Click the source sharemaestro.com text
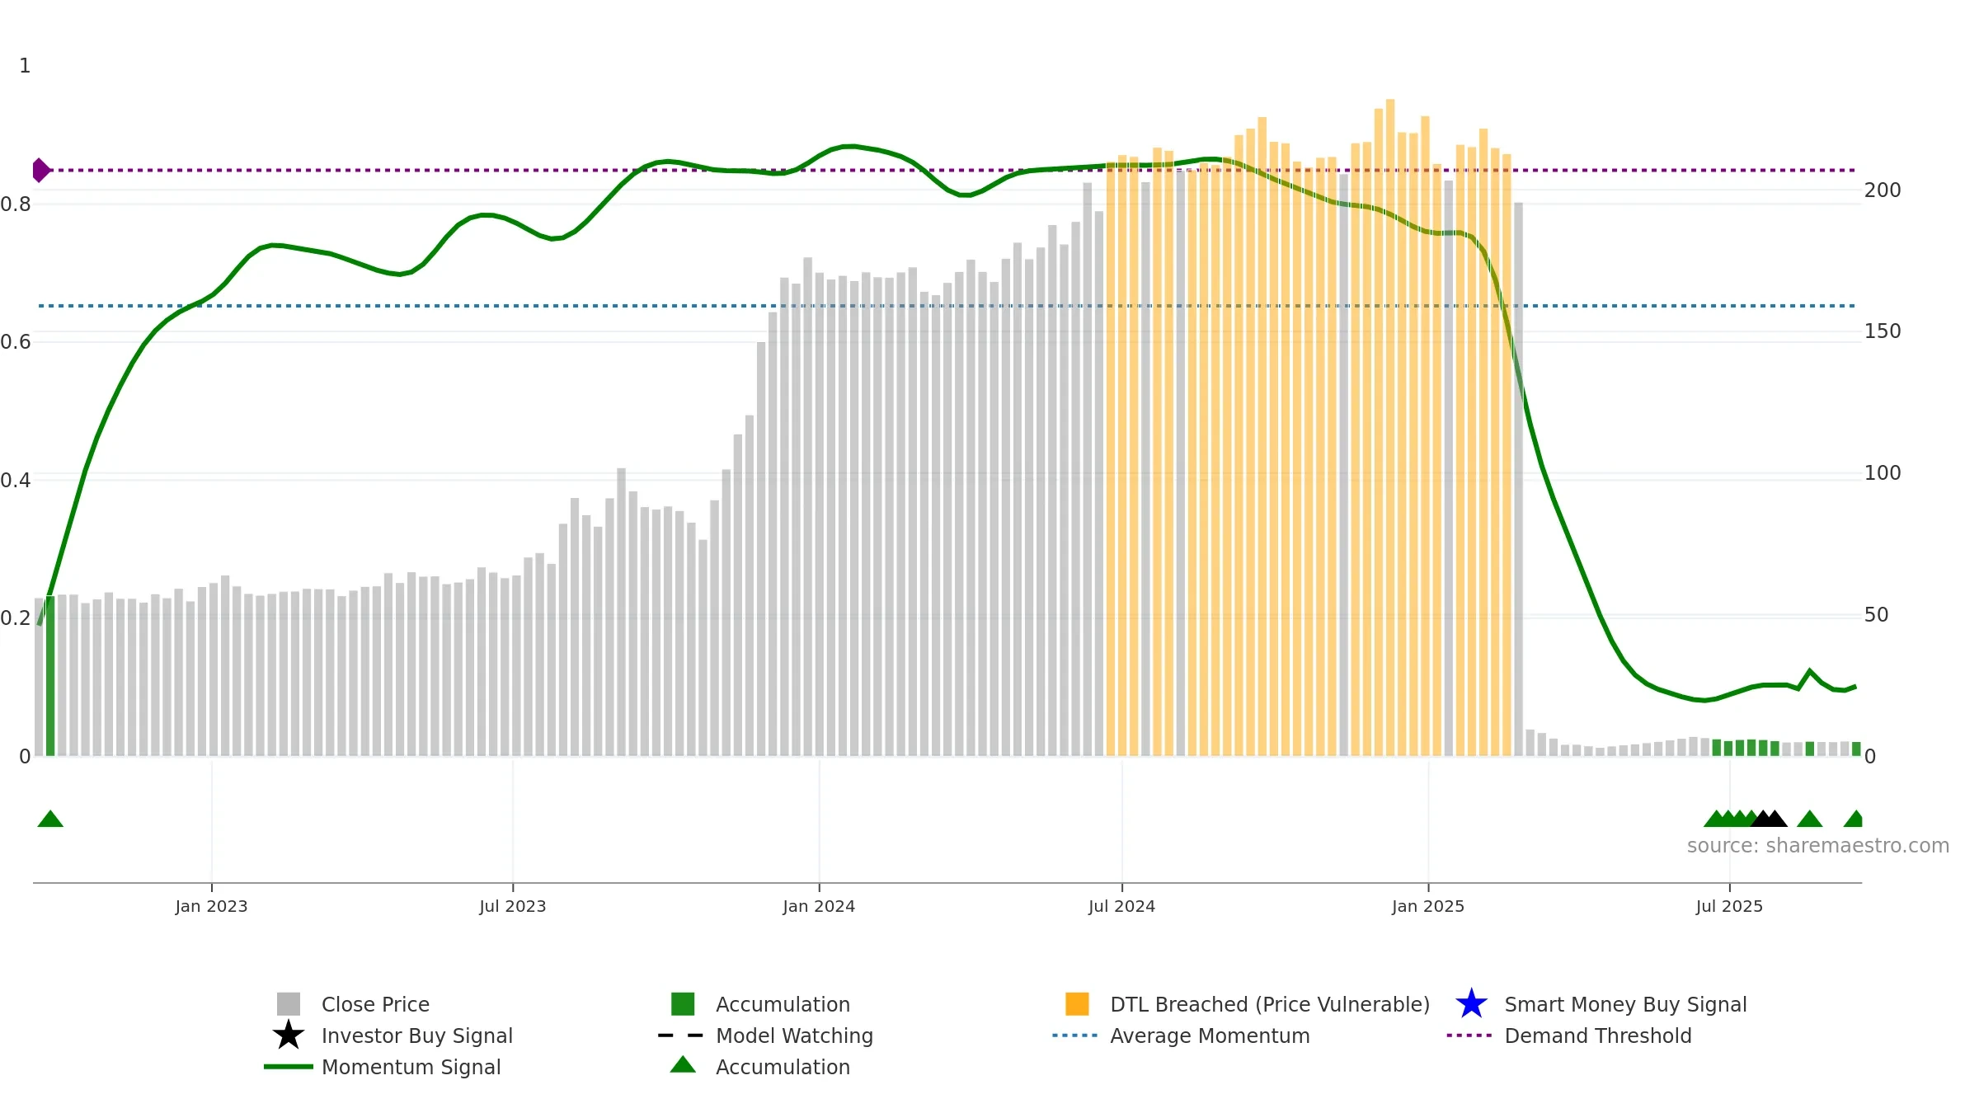The width and height of the screenshot is (1979, 1113). click(1818, 846)
